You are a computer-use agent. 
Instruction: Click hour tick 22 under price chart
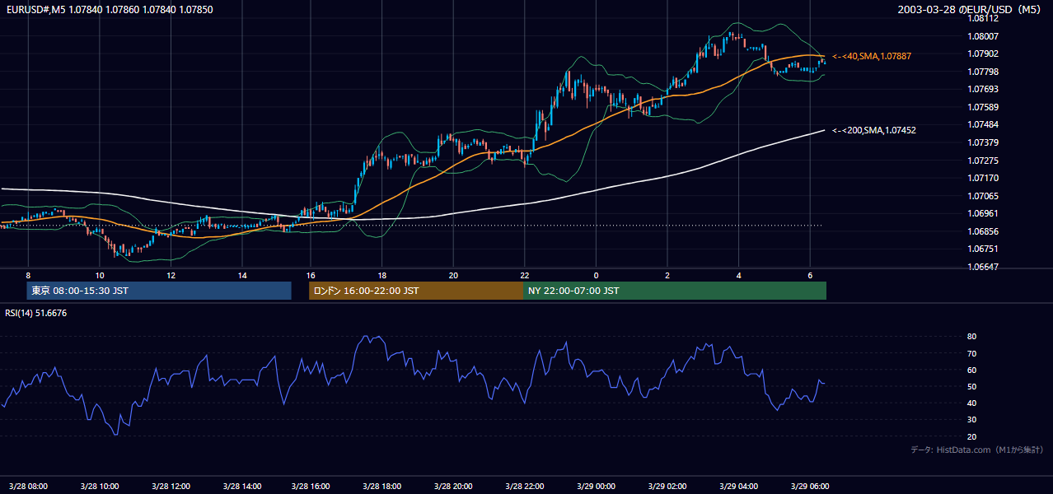coord(525,274)
